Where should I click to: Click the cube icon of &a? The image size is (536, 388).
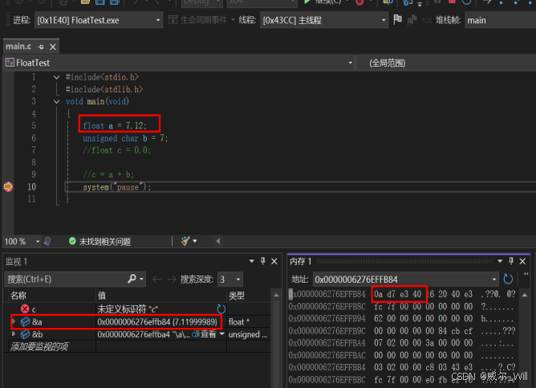(x=26, y=321)
